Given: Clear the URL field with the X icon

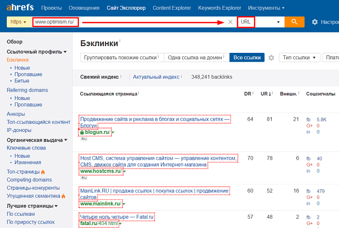Looking at the screenshot, I should pos(230,22).
